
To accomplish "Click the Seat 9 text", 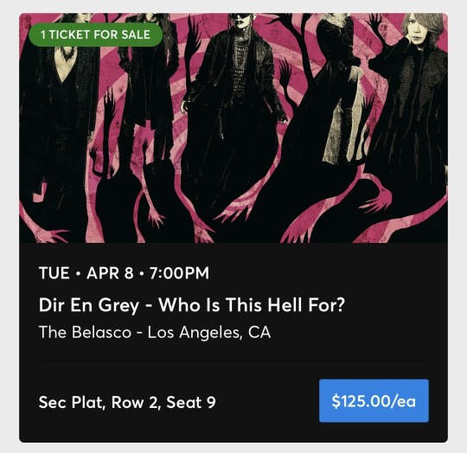I will click(191, 402).
